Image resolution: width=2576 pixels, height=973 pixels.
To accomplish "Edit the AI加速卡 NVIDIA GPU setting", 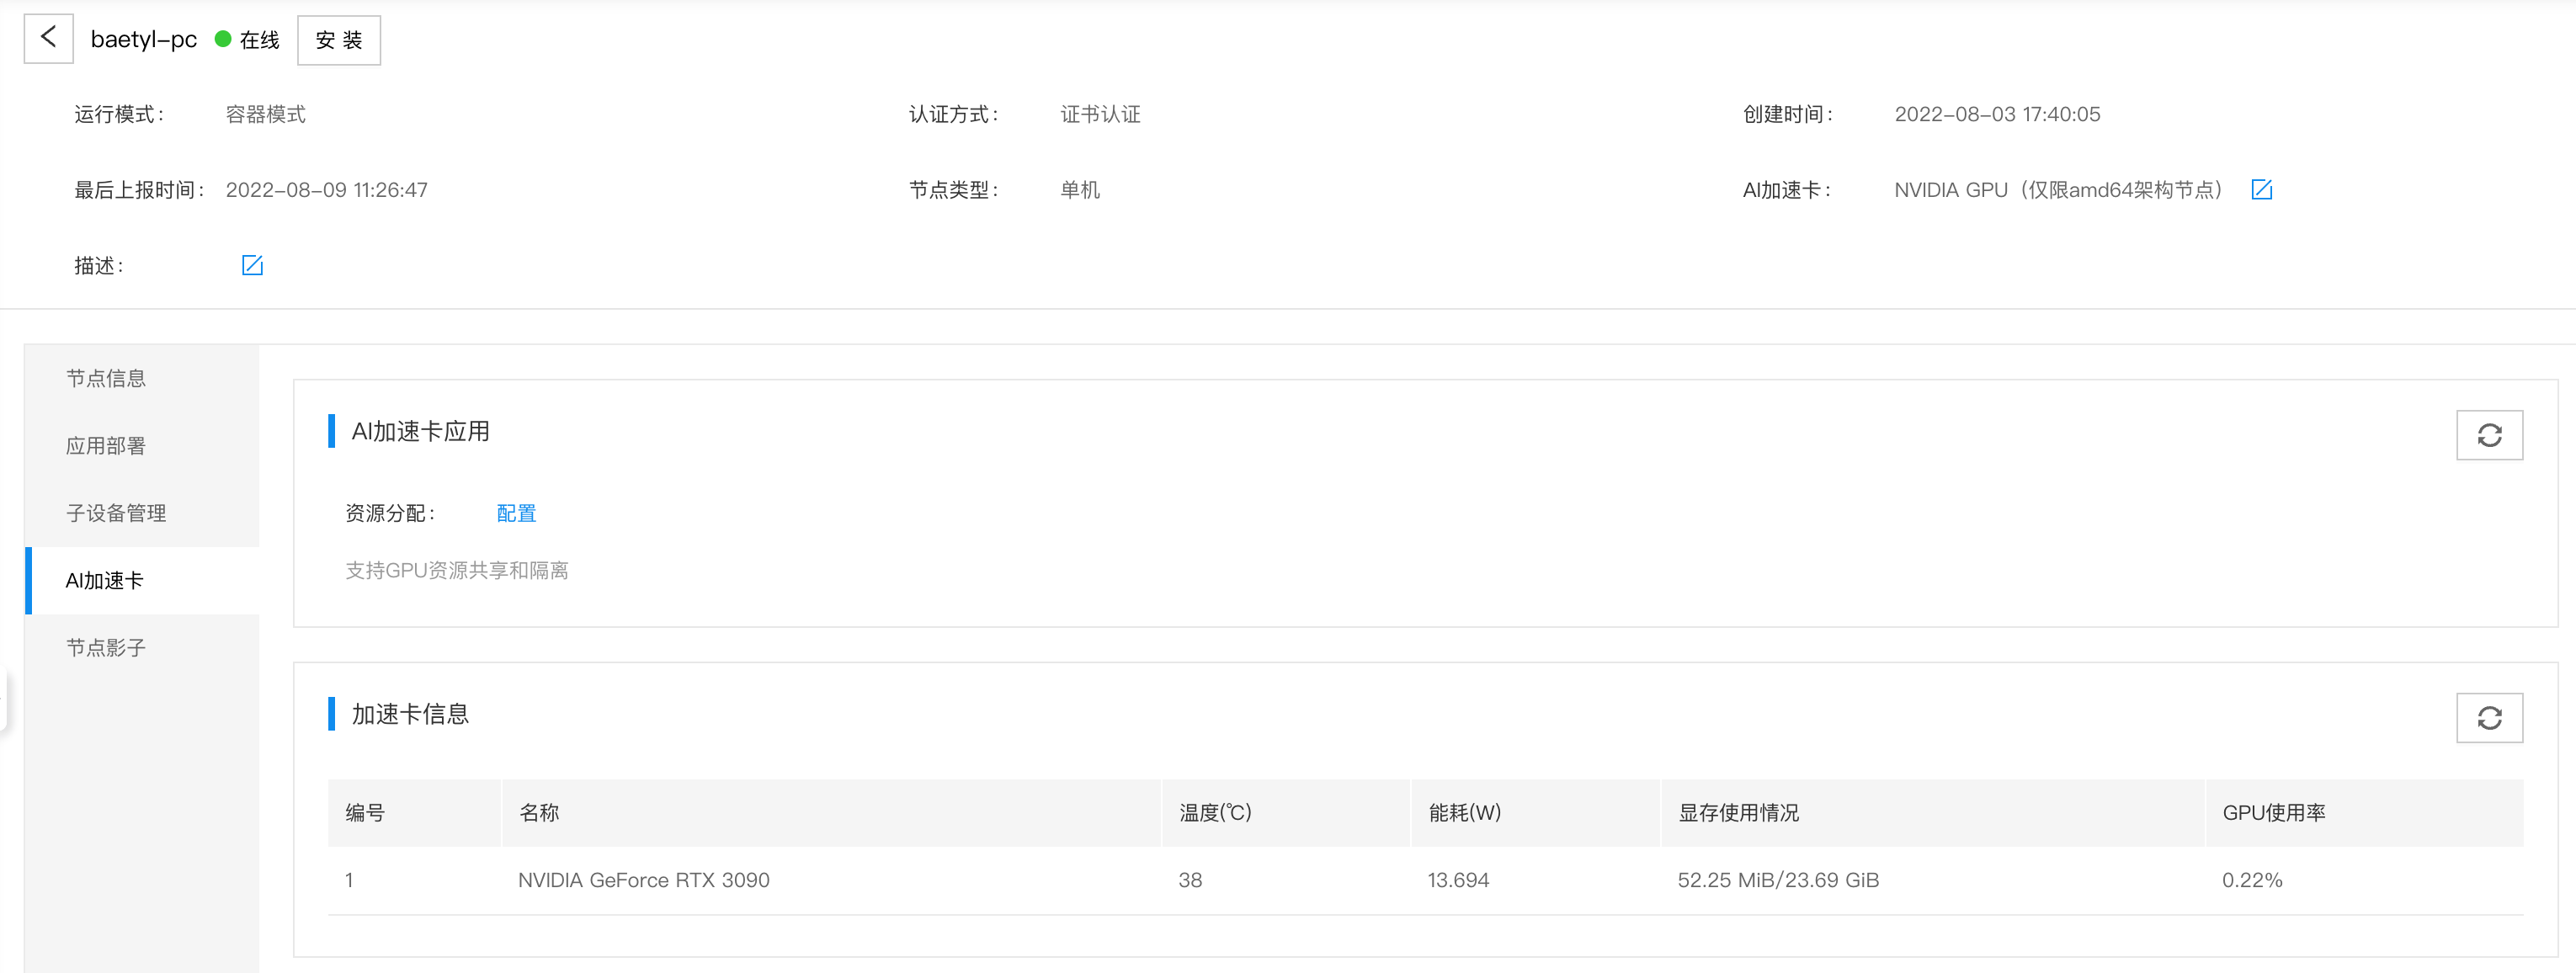I will tap(2261, 189).
